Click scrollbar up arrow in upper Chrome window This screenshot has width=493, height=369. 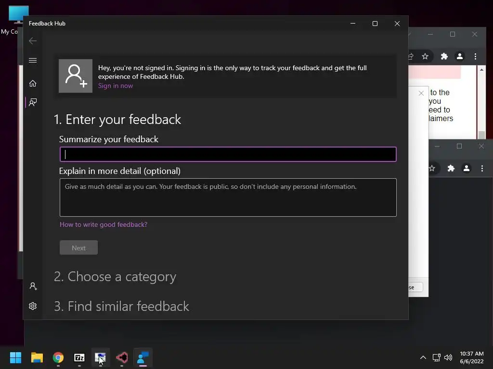coord(481,70)
